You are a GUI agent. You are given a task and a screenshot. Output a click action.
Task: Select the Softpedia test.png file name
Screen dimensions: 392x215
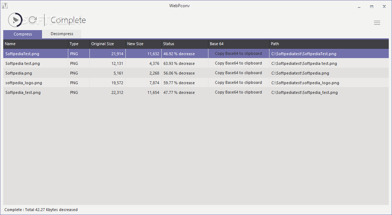[x=23, y=63]
